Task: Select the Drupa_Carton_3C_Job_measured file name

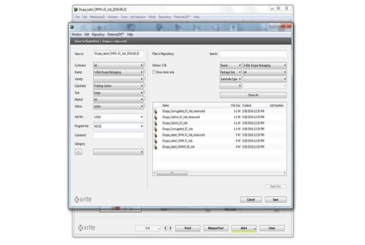Action: (181, 117)
